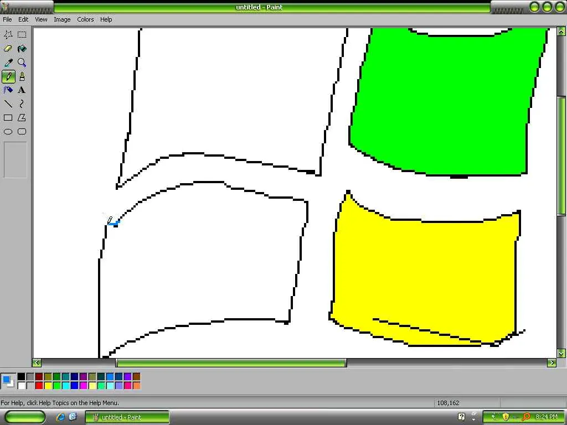Select the bright yellow swatch

coord(48,386)
